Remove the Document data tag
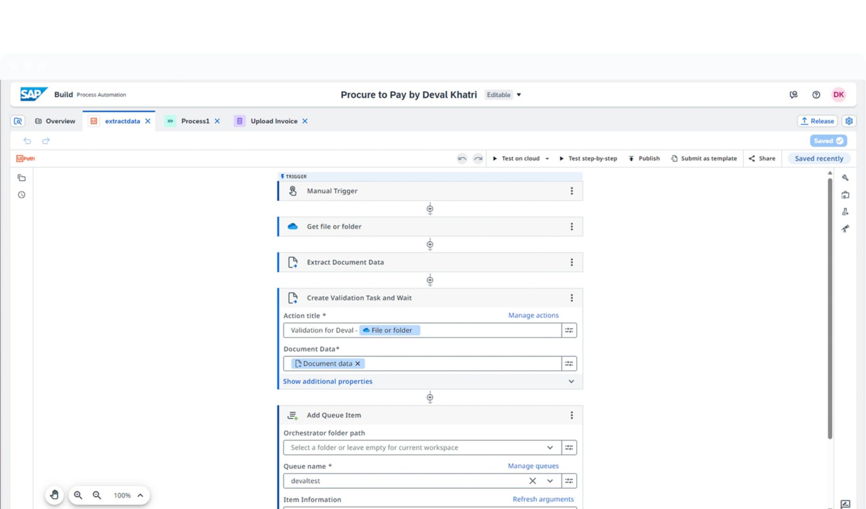This screenshot has height=509, width=866. point(358,364)
